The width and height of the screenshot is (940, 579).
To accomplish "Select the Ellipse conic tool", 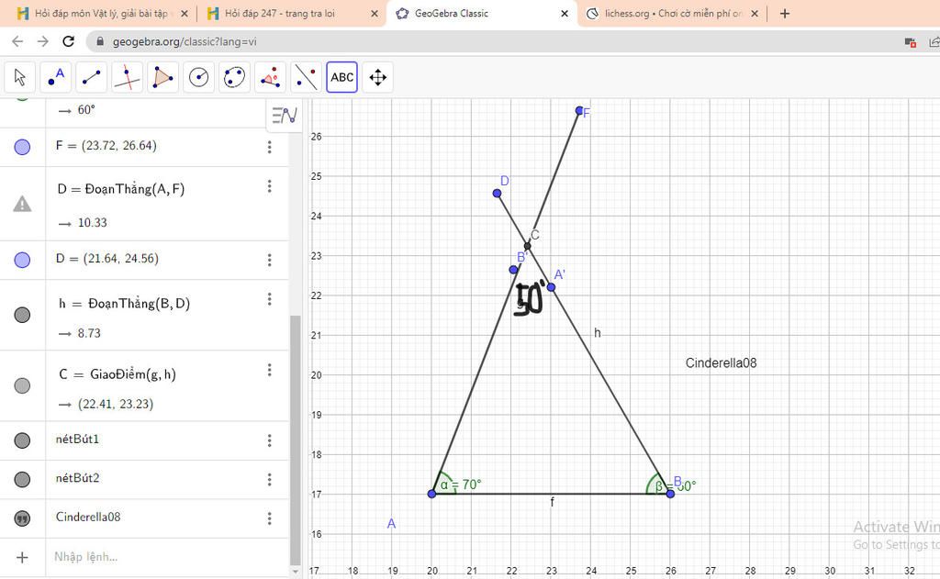I will click(x=234, y=77).
